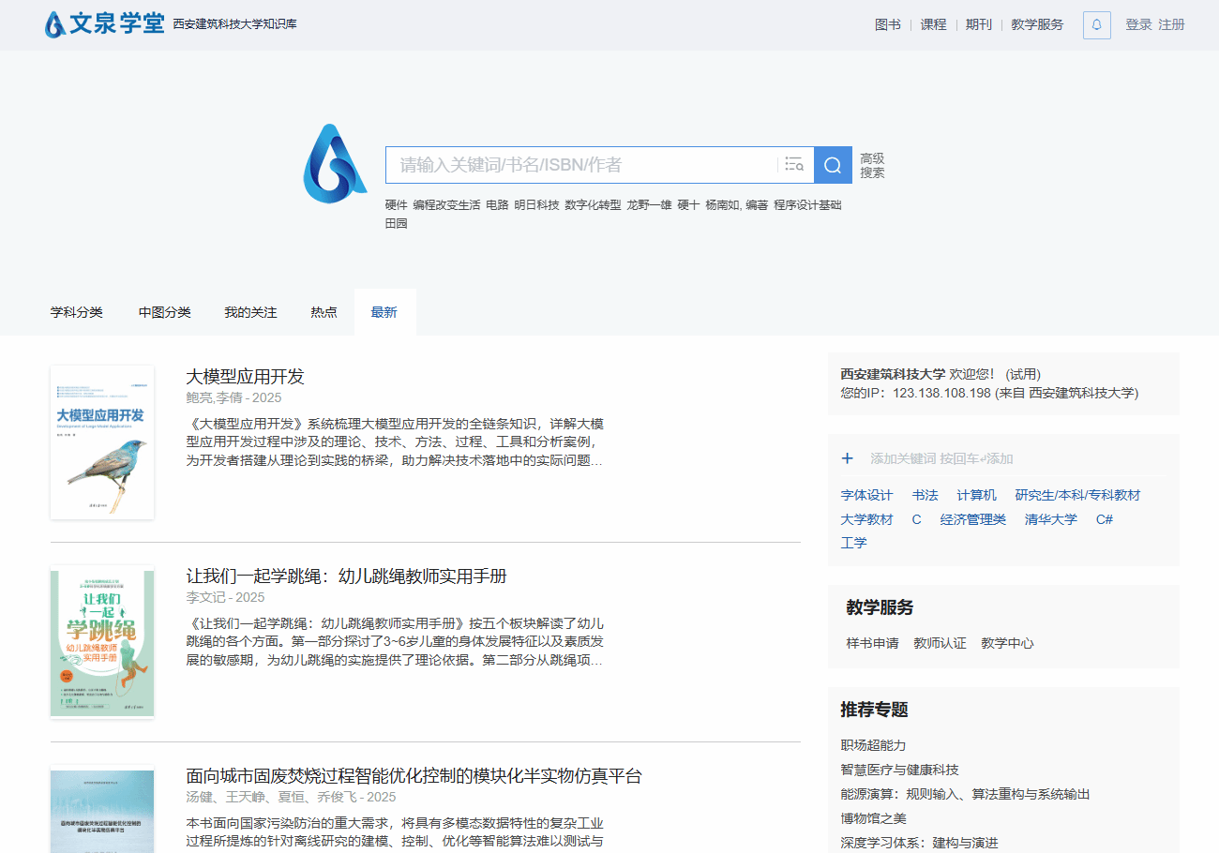
Task: Click the large blue logo beside search box
Action: tap(335, 164)
